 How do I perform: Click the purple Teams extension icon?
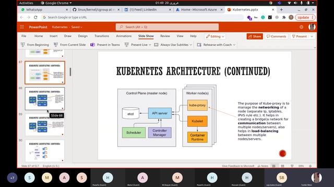[249, 18]
